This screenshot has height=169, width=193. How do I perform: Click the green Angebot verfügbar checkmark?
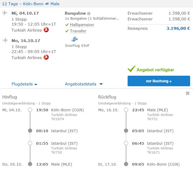point(132,69)
